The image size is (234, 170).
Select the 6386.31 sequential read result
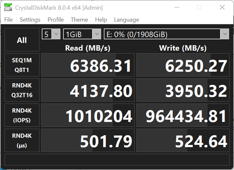click(88, 65)
